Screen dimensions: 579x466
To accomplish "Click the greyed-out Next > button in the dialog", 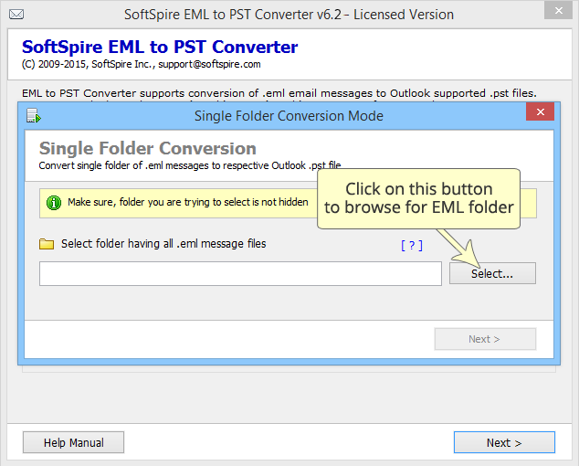I will (x=485, y=339).
